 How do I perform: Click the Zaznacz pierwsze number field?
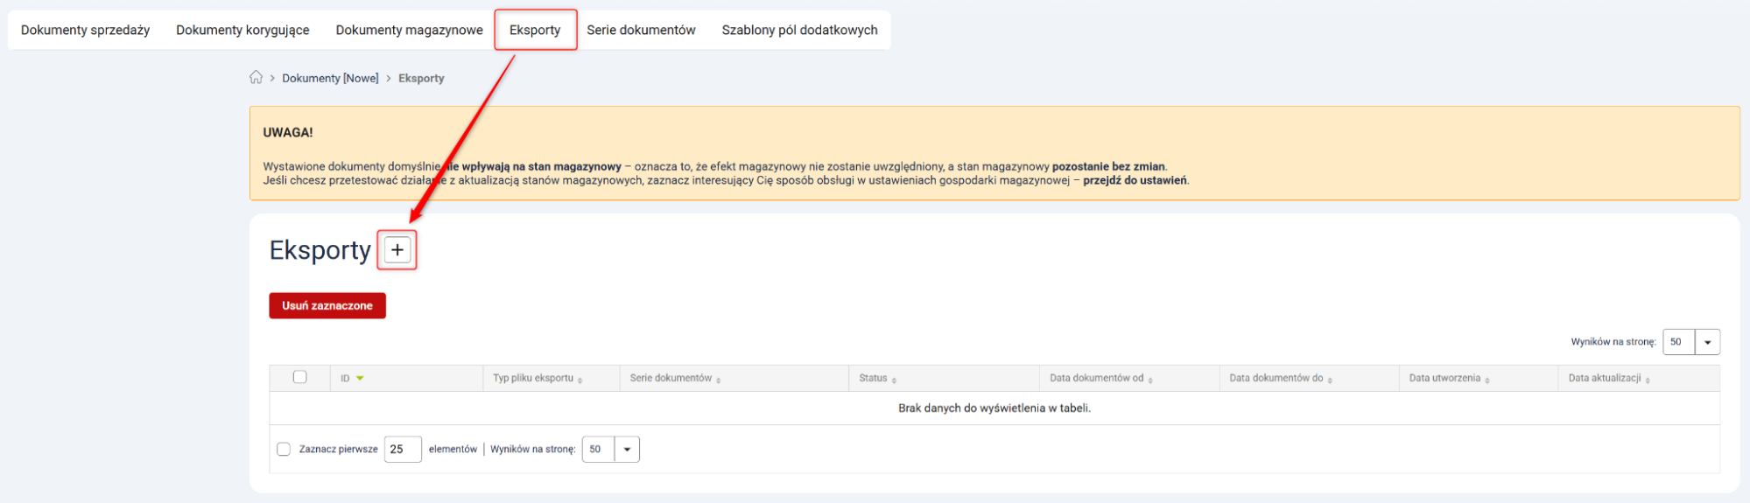[402, 450]
